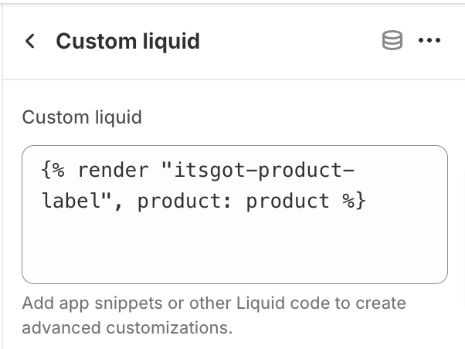
Task: Open the three-dot more actions menu
Action: tap(429, 40)
